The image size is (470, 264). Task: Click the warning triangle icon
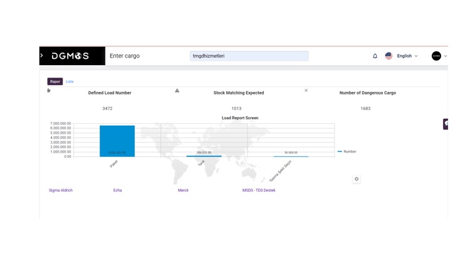click(177, 90)
